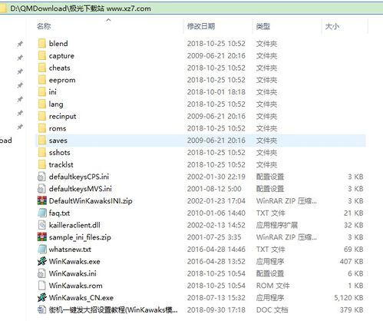Select the kailleraclient.dll file icon
Image resolution: width=383 pixels, height=321 pixels.
click(42, 225)
